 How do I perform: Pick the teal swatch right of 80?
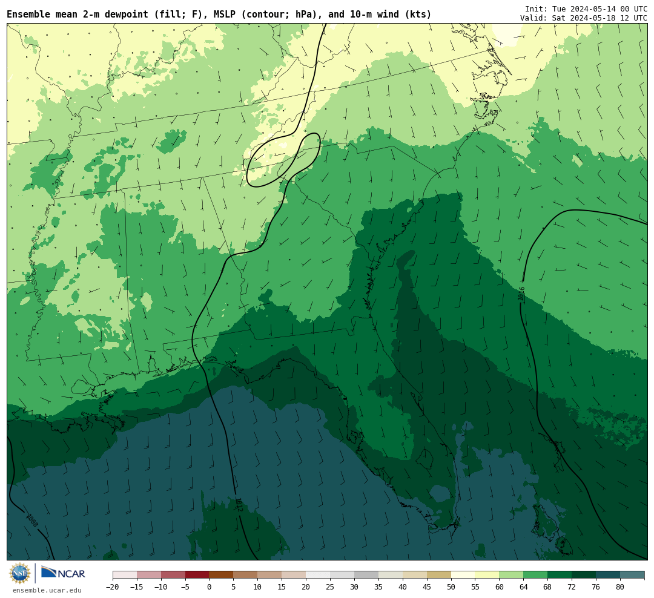(633, 575)
